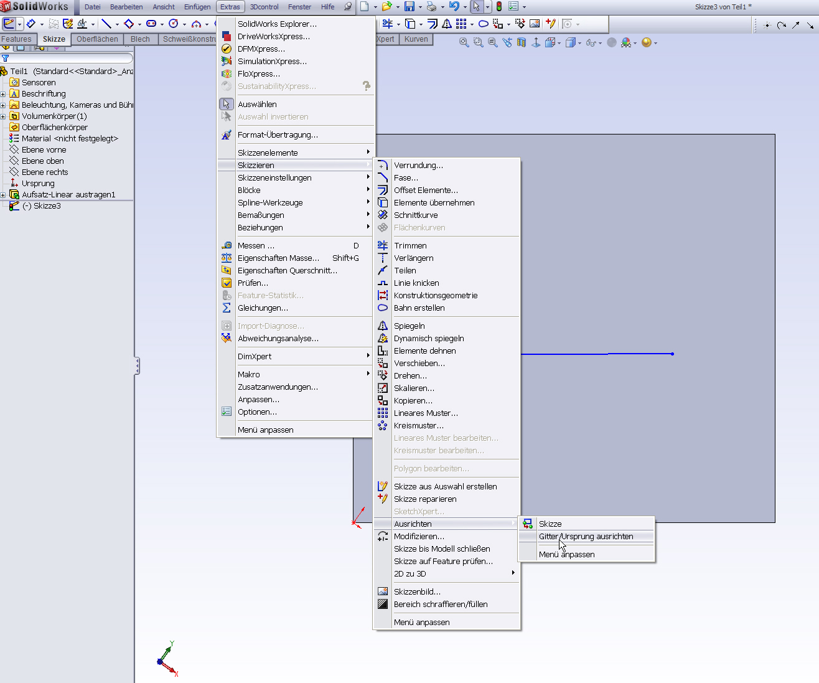The height and width of the screenshot is (683, 819).
Task: Click the Save floppy disk icon
Action: [409, 7]
